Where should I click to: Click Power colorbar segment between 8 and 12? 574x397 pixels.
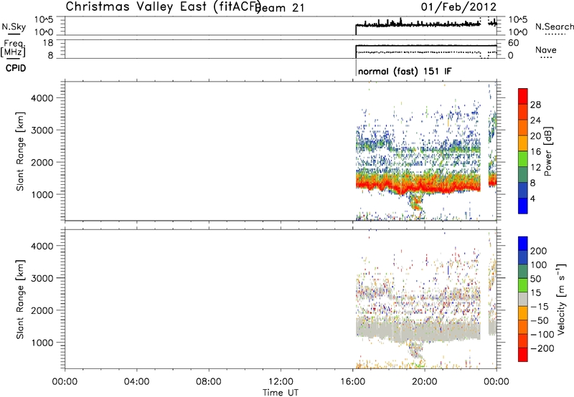[523, 175]
